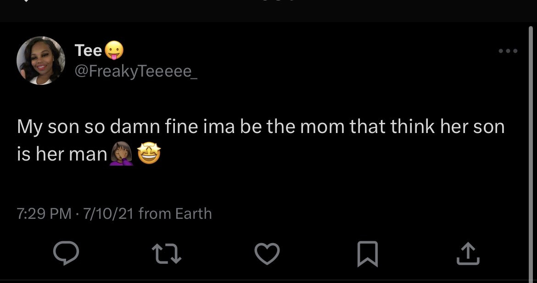Click the "is her man" text
The image size is (537, 283).
[x=62, y=155]
